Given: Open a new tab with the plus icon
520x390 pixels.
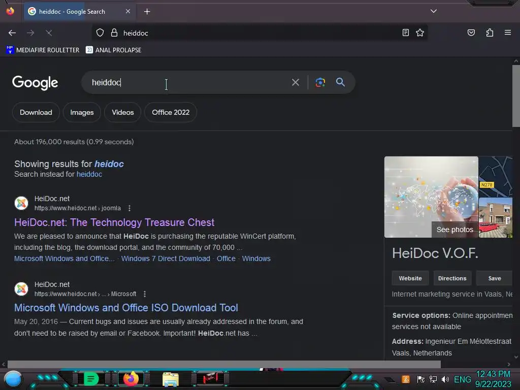Looking at the screenshot, I should 147,12.
